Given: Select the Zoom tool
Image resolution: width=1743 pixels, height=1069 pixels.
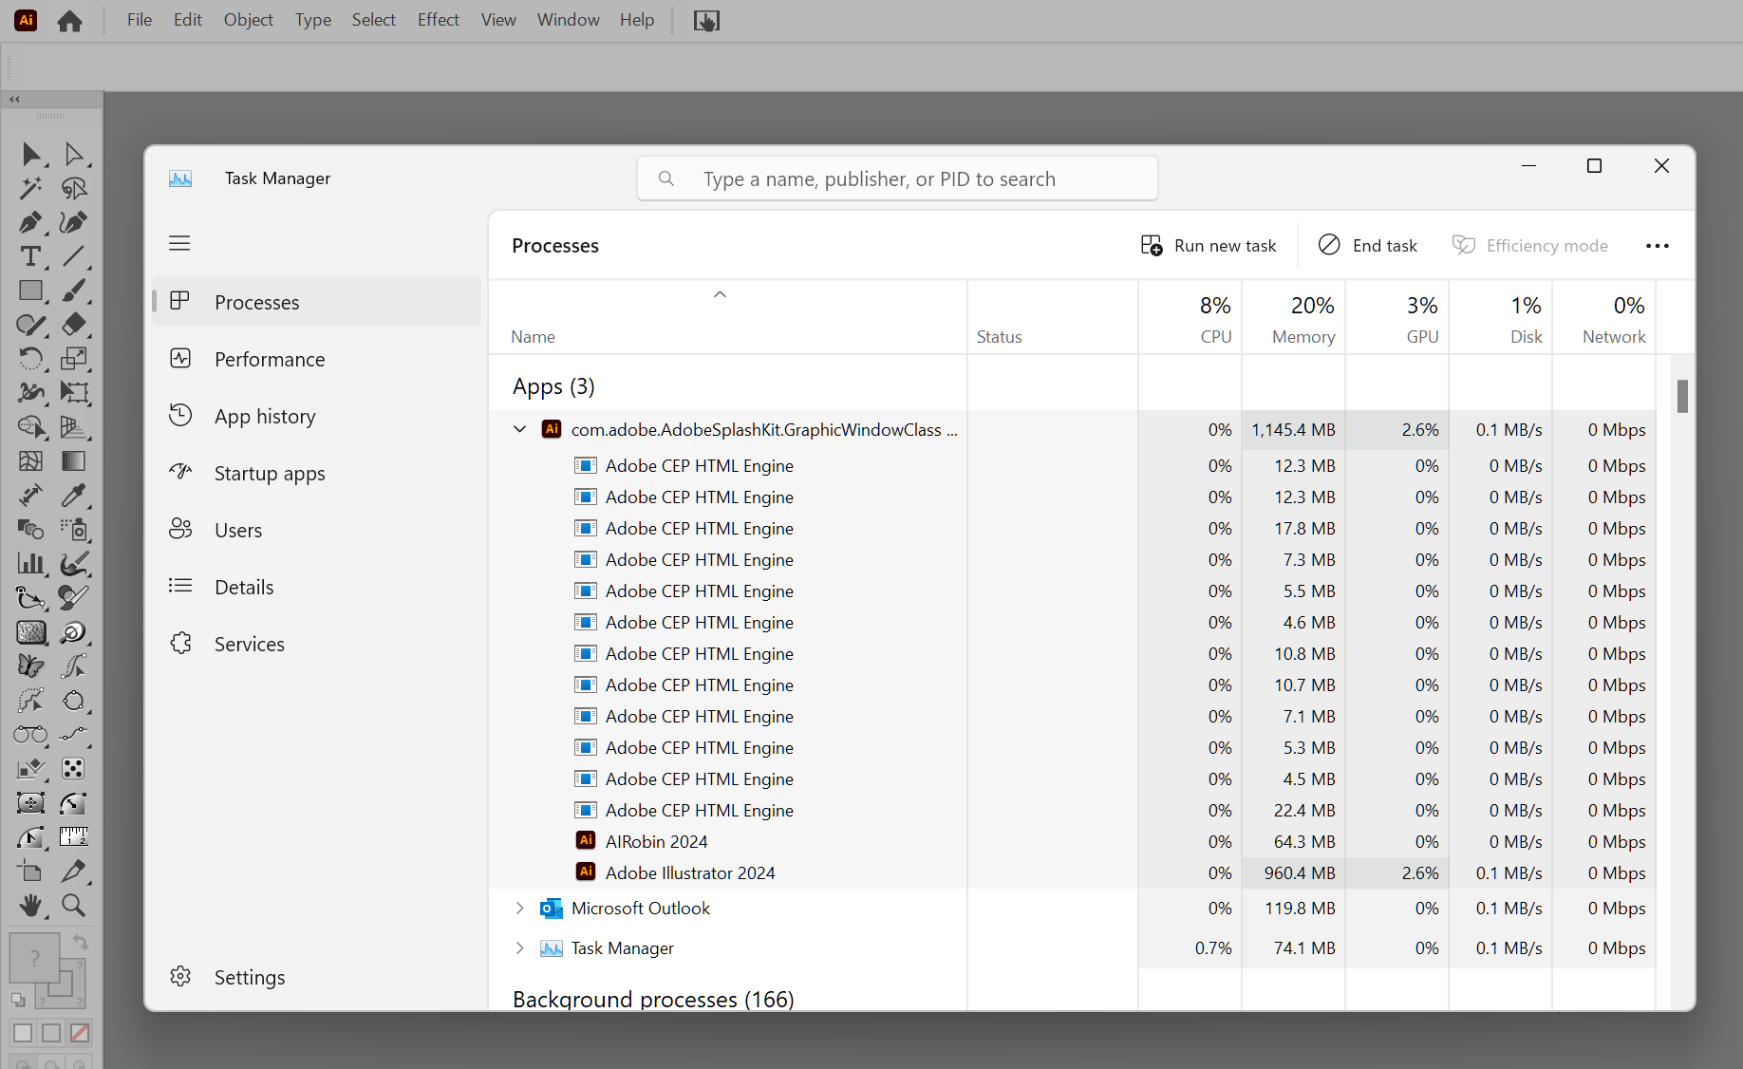Looking at the screenshot, I should coord(73,906).
